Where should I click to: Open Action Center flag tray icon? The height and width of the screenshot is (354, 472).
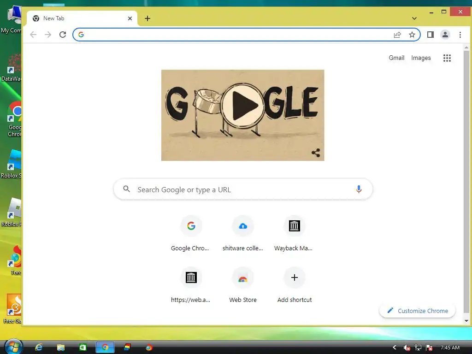pyautogui.click(x=429, y=348)
